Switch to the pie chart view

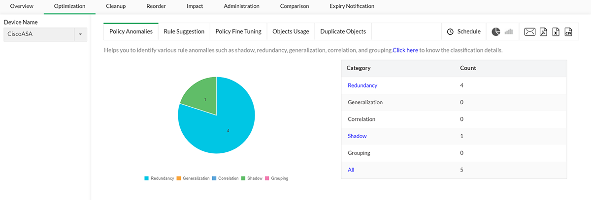click(496, 32)
